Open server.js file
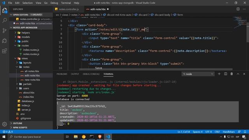Image resolution: width=249 pixels, height=140 pixels. coord(26,110)
